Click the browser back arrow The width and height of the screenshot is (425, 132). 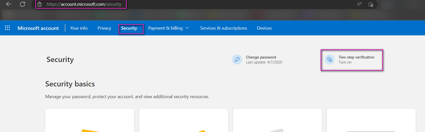pyautogui.click(x=9, y=4)
